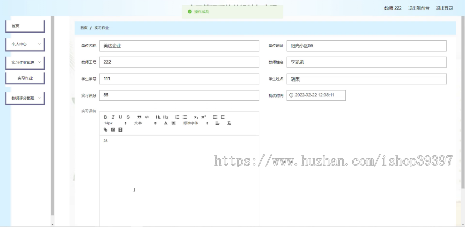The height and width of the screenshot is (227, 465).
Task: Apply strikethrough formatting in the editor
Action: [128, 117]
